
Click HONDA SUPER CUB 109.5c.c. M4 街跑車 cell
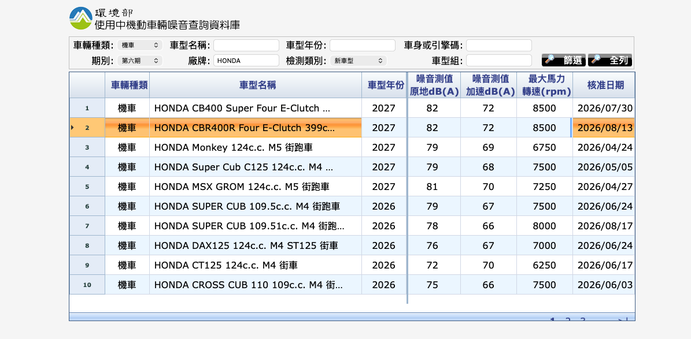[x=256, y=206]
